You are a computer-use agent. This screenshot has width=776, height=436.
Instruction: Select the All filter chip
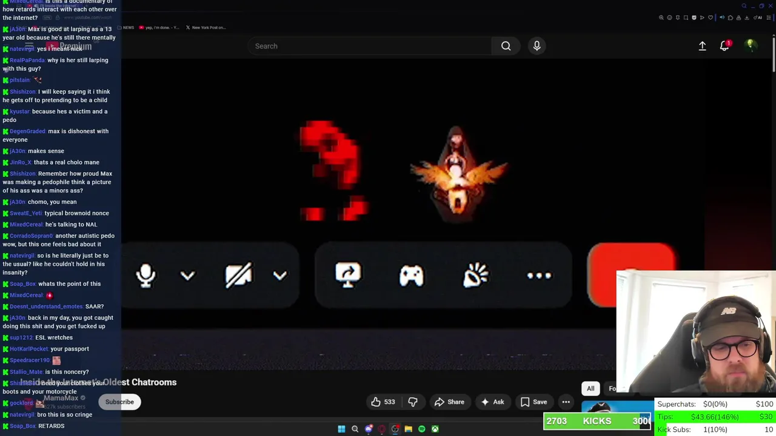point(590,388)
